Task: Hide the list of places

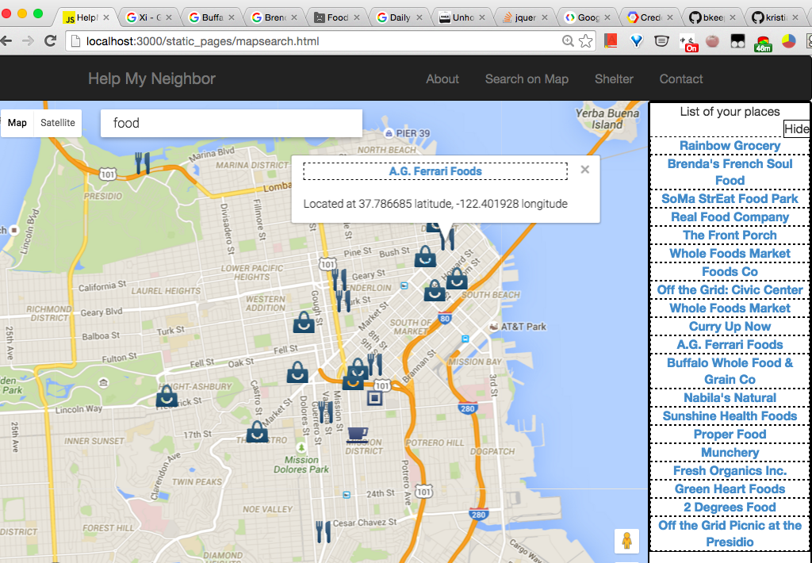Action: click(x=796, y=129)
